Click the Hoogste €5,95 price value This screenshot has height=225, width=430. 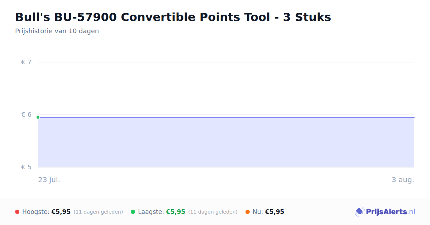pos(61,212)
